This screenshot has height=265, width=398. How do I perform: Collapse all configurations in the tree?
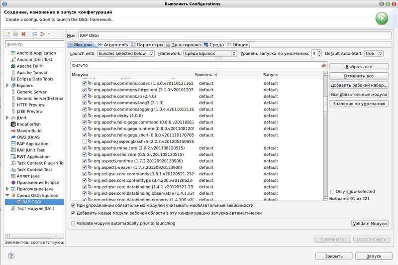[35, 34]
